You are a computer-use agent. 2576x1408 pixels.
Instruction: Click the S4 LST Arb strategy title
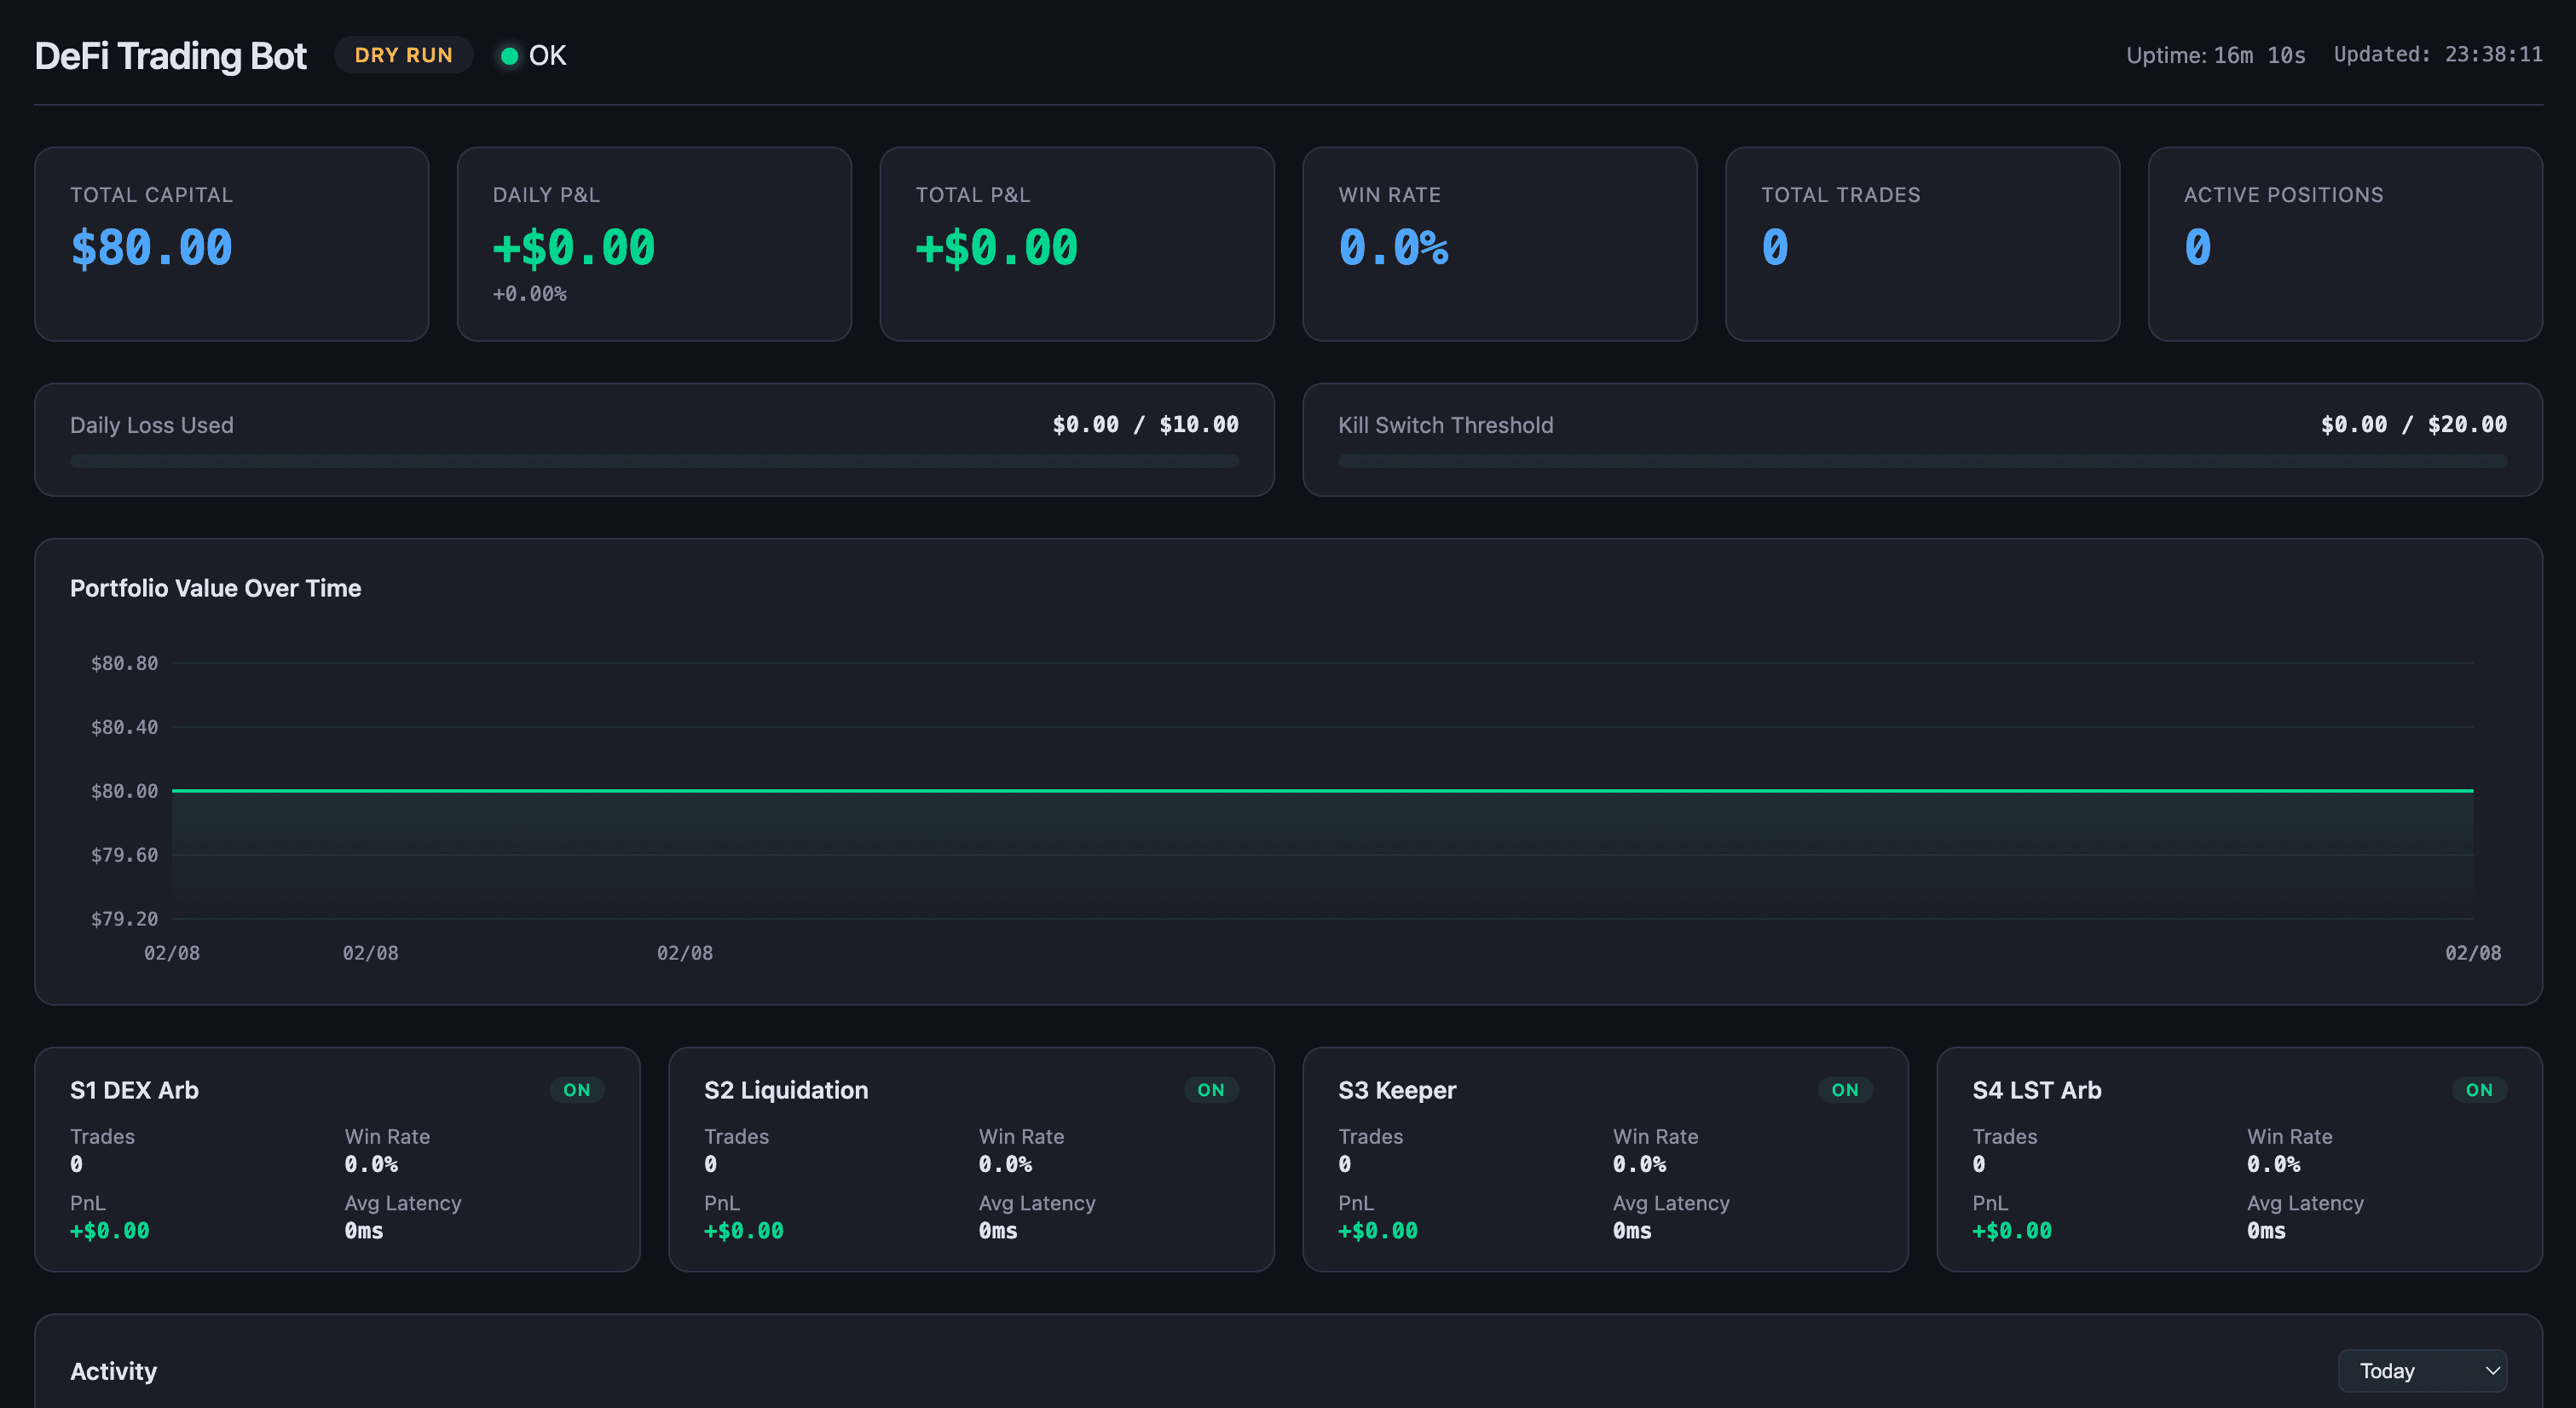click(2037, 1090)
